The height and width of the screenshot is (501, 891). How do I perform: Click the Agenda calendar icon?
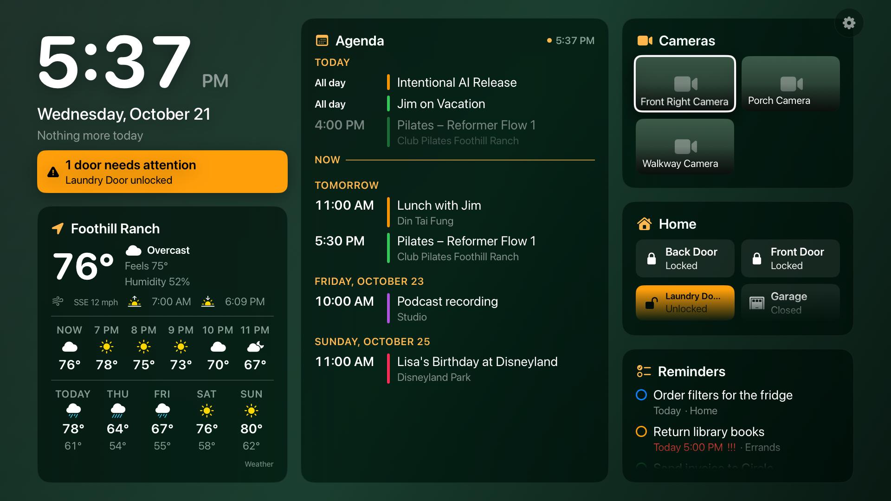click(322, 41)
